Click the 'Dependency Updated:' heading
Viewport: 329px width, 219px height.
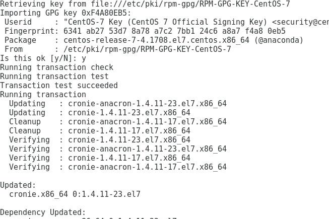pos(43,212)
